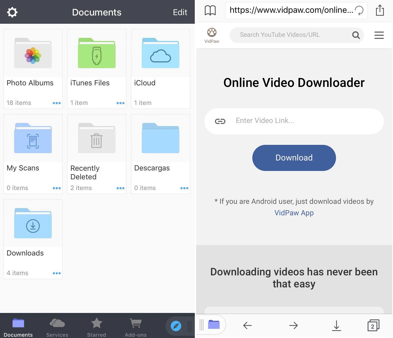
Task: Open the Descargas folder
Action: [x=161, y=154]
